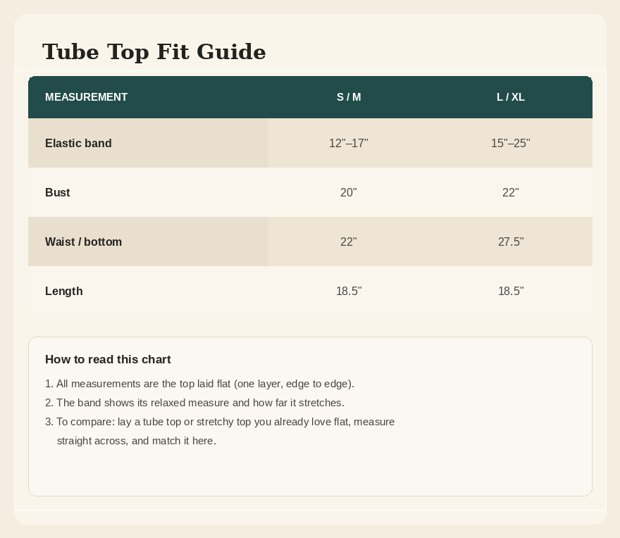This screenshot has width=620, height=538.
Task: Select the L / XL length value 18.5"
Action: (x=511, y=291)
